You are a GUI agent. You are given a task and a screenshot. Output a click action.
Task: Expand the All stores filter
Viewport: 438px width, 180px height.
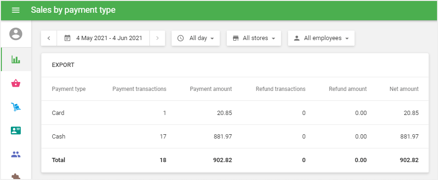pos(254,38)
